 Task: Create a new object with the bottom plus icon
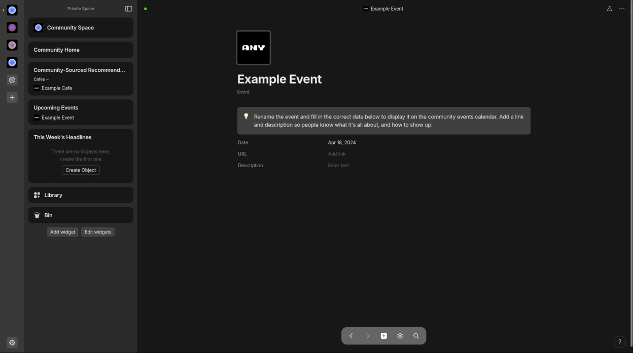384,336
